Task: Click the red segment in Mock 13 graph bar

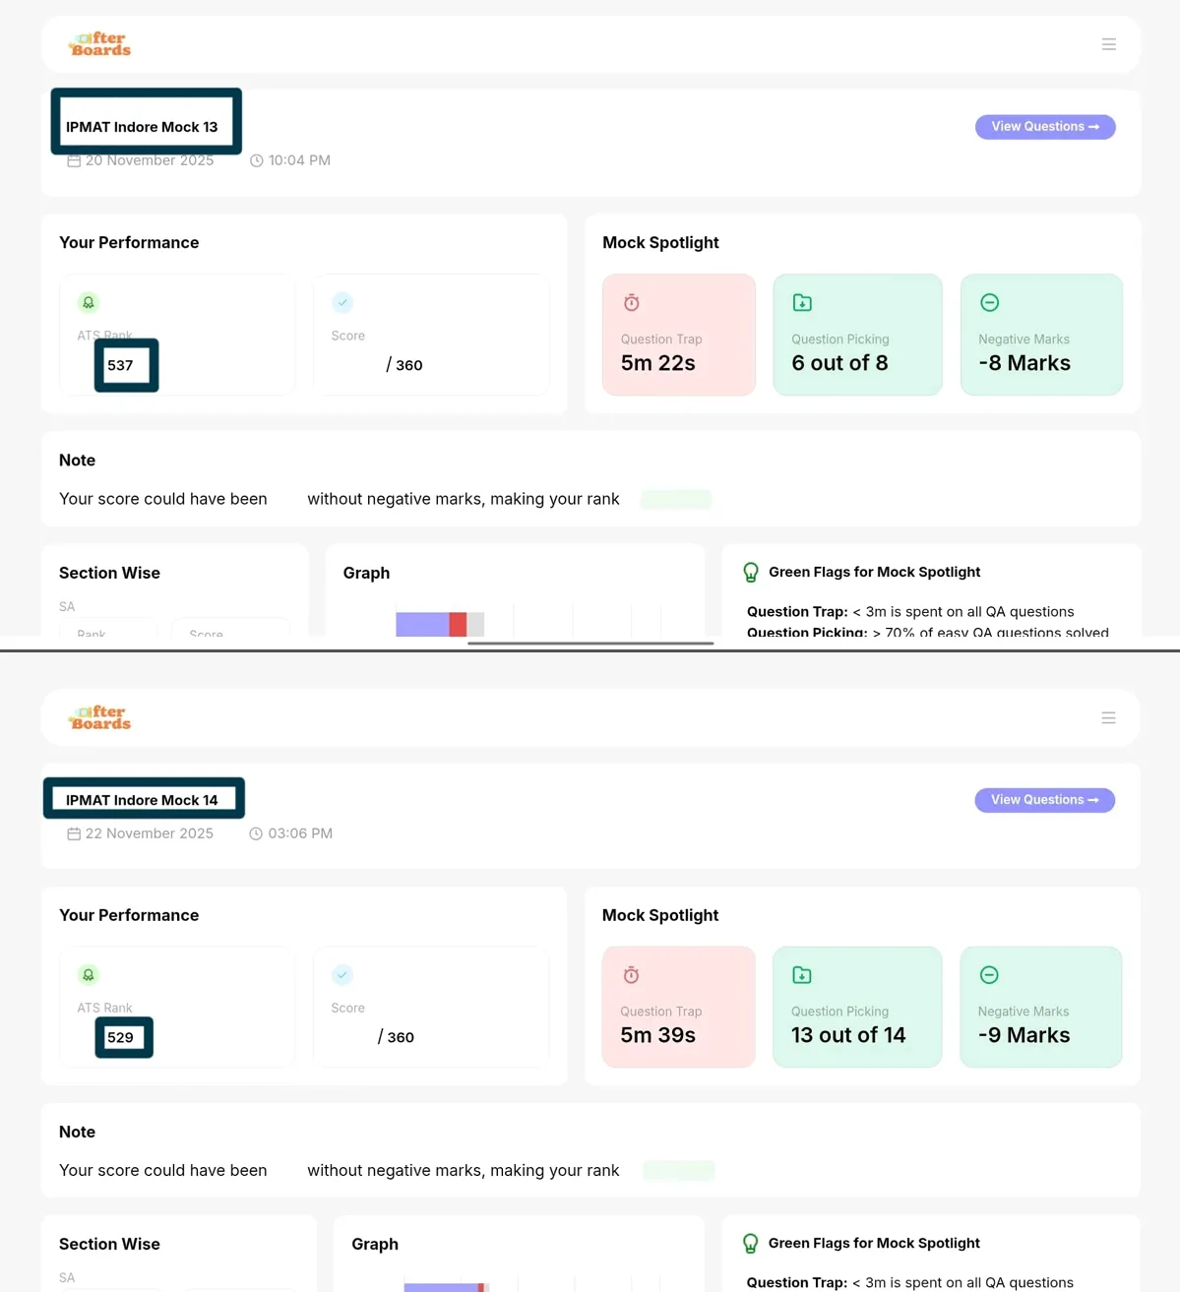Action: point(458,624)
